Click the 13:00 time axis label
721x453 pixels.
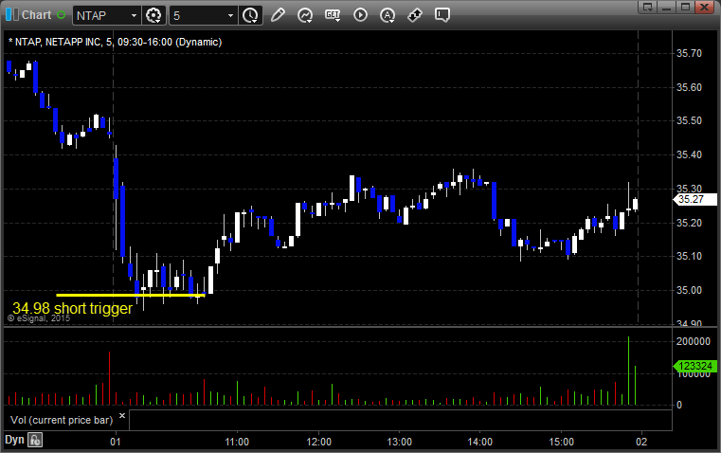coord(399,442)
